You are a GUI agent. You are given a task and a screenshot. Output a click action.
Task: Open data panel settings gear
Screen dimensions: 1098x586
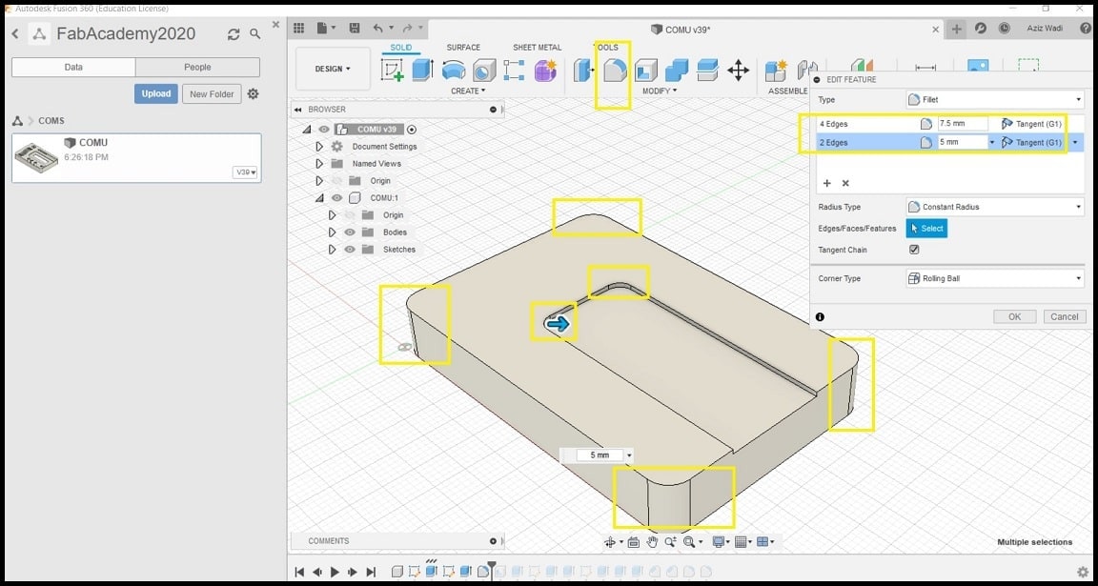254,93
